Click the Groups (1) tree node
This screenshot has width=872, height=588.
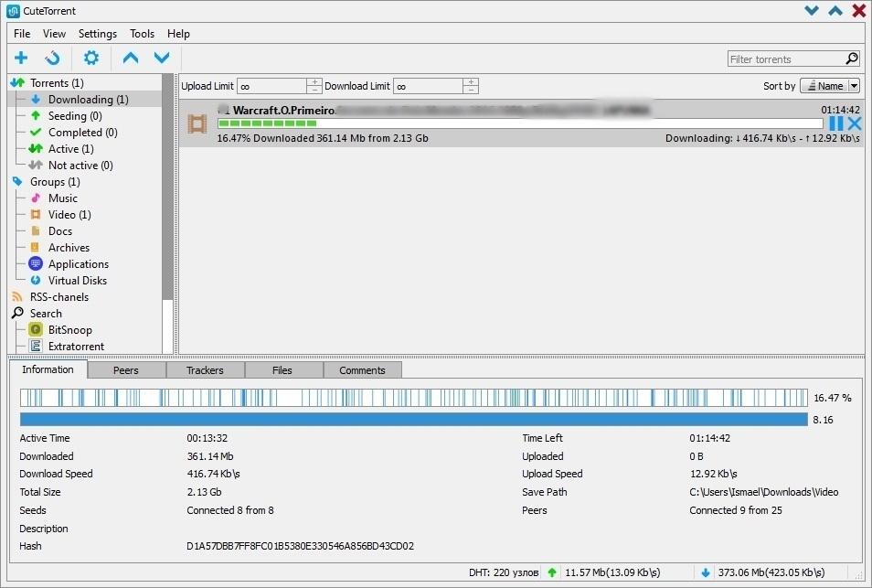click(x=55, y=182)
